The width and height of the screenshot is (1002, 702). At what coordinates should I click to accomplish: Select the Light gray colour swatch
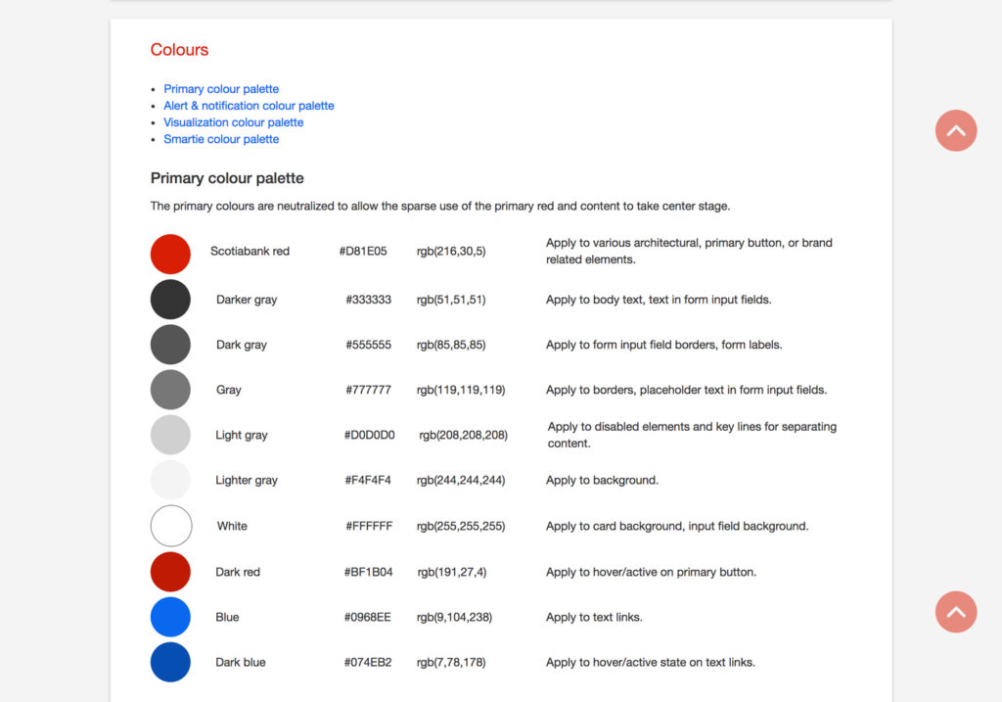(x=170, y=435)
